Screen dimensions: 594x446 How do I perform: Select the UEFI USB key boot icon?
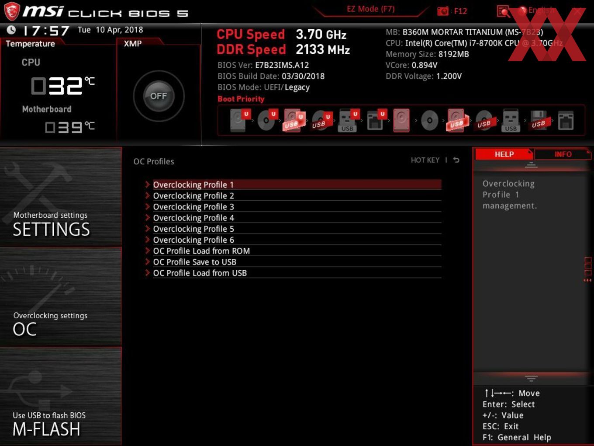coord(348,120)
